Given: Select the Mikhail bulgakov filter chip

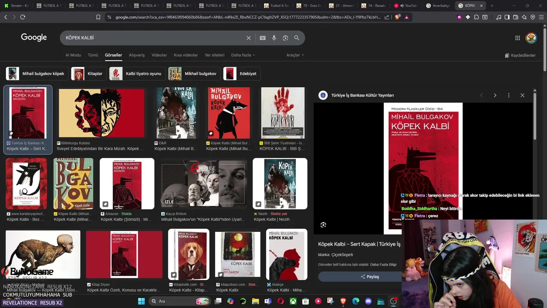Looking at the screenshot, I should 194,74.
